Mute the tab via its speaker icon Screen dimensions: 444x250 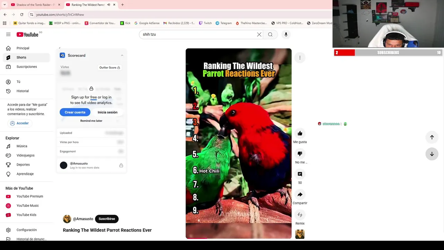pos(109,5)
